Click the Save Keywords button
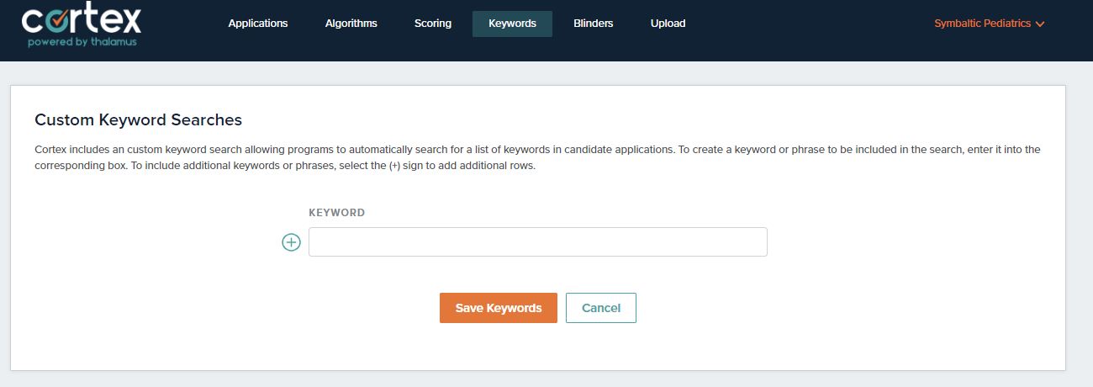 pyautogui.click(x=499, y=308)
